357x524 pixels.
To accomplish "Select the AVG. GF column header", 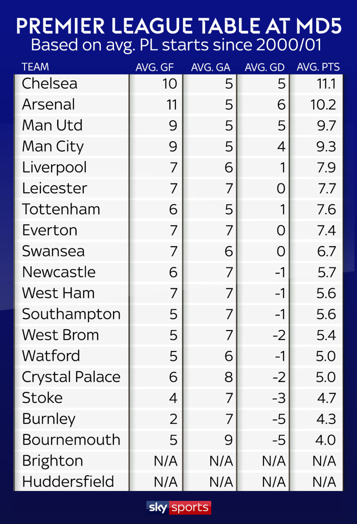I will pyautogui.click(x=154, y=67).
